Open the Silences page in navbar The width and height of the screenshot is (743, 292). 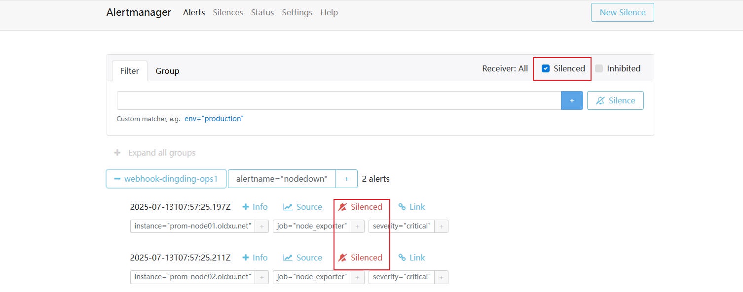228,13
